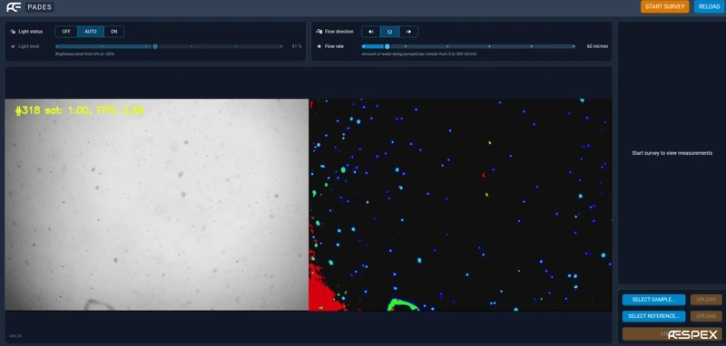Viewport: 726px width, 346px height.
Task: Click the Flow rate slider handle
Action: (388, 46)
